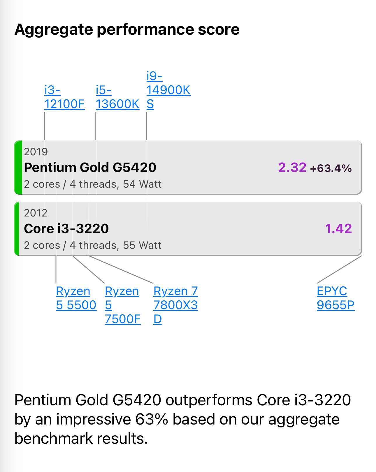This screenshot has width=376, height=472.
Task: Click the Pentium Gold G5420 name
Action: pos(90,167)
